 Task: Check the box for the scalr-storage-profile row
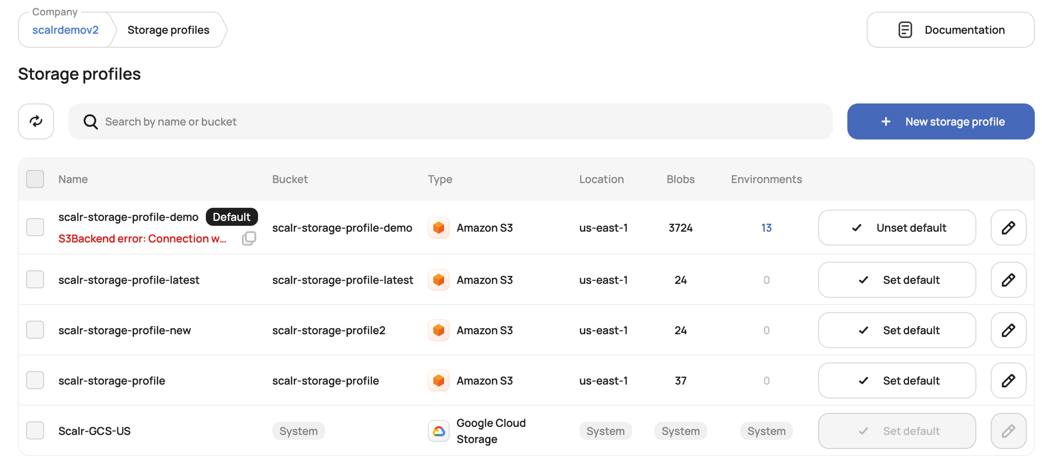tap(35, 380)
